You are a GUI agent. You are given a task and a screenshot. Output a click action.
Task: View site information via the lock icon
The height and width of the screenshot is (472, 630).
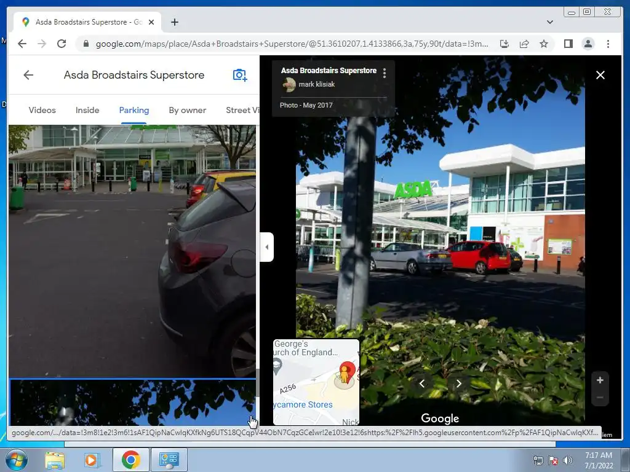[x=86, y=44]
